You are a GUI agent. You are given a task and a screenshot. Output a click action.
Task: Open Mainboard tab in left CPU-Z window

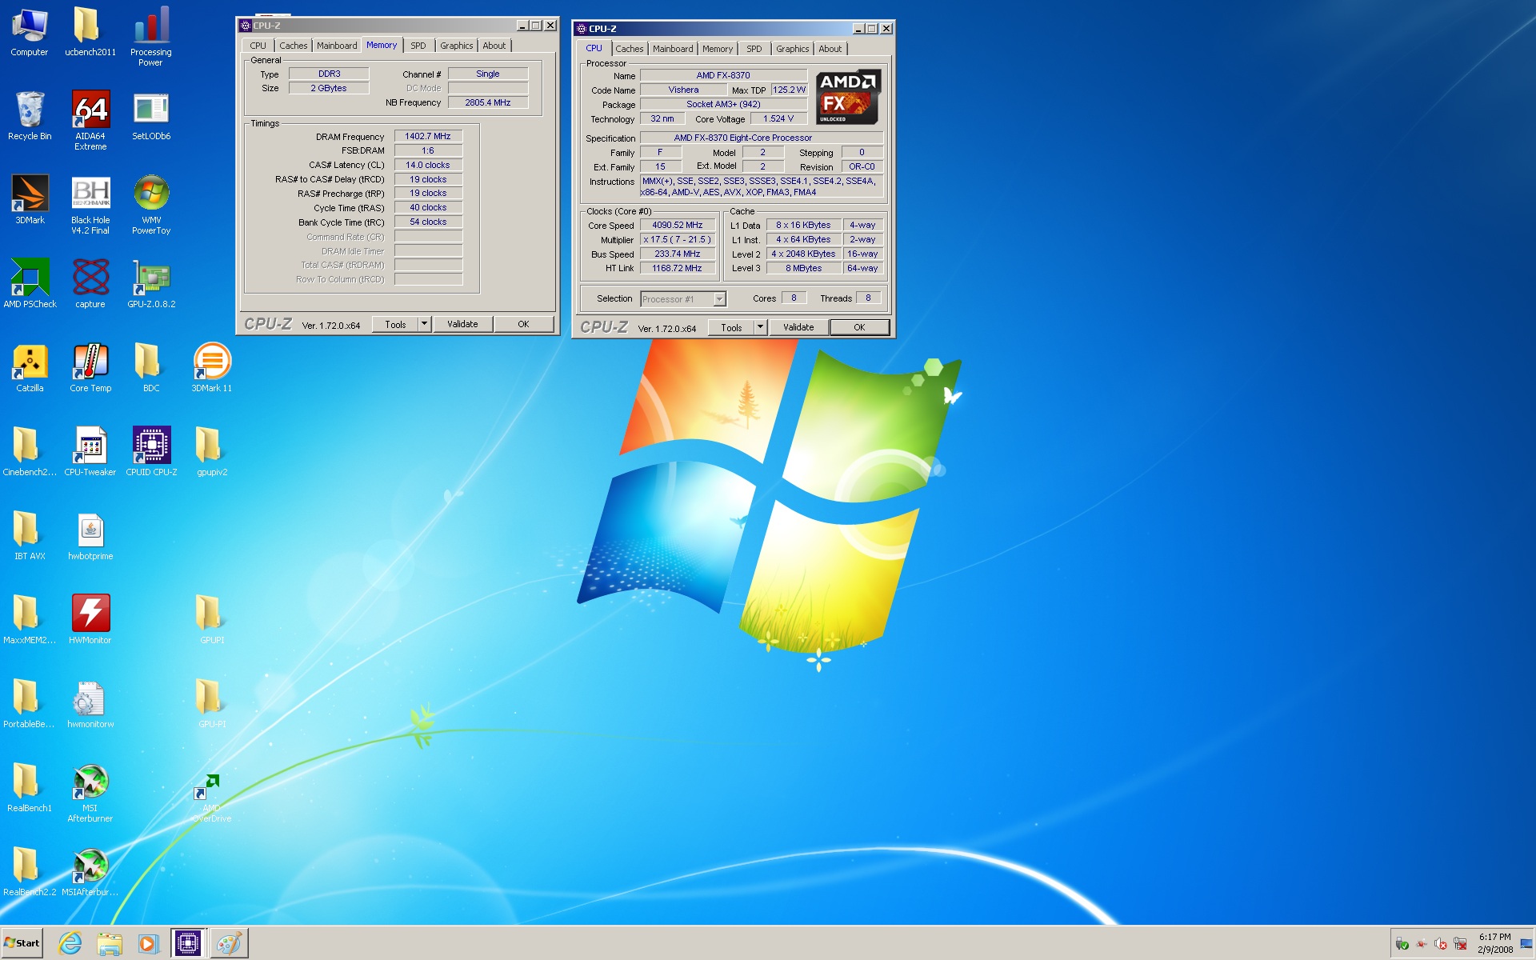pyautogui.click(x=337, y=46)
